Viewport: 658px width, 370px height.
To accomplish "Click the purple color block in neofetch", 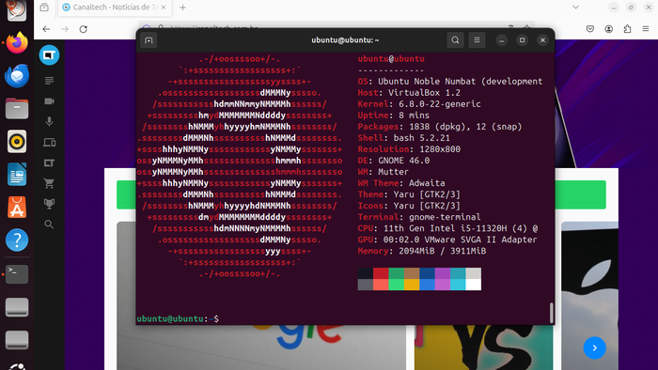I will [x=443, y=273].
